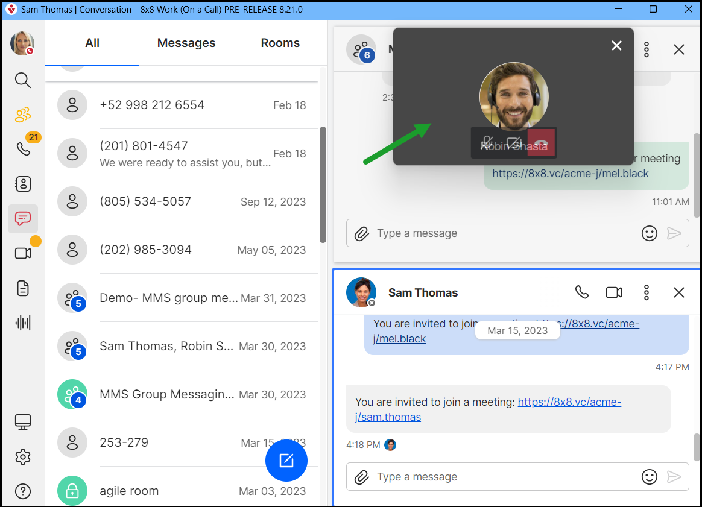
Task: Click the user profile avatar at top left
Action: pyautogui.click(x=22, y=43)
